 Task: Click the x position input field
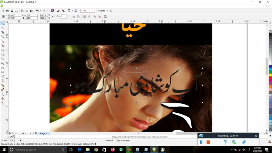15,15
